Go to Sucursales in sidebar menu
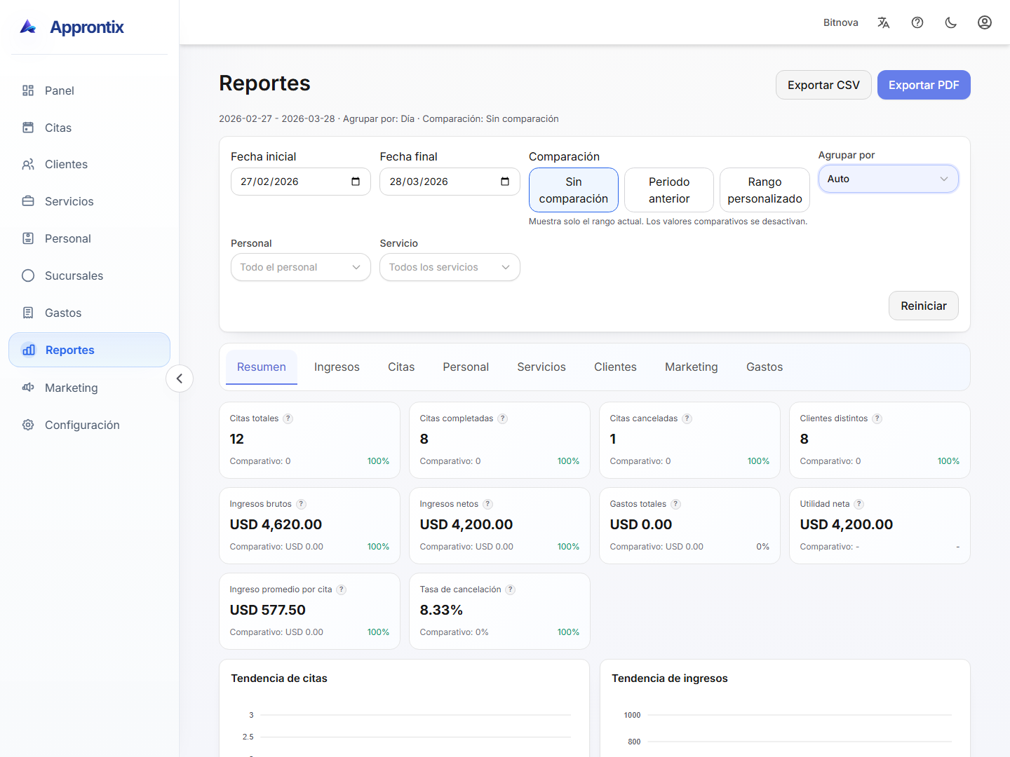The width and height of the screenshot is (1010, 757). [x=89, y=275]
